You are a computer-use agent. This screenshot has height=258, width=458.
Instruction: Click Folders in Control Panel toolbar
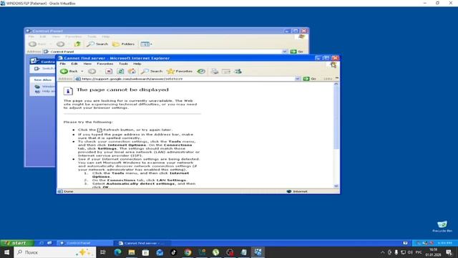124,44
